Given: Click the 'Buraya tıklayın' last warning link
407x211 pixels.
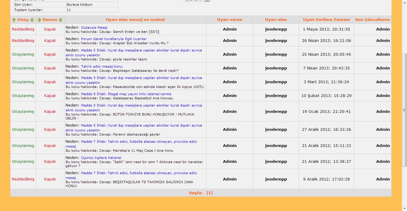Looking at the screenshot, I should 80,5.
